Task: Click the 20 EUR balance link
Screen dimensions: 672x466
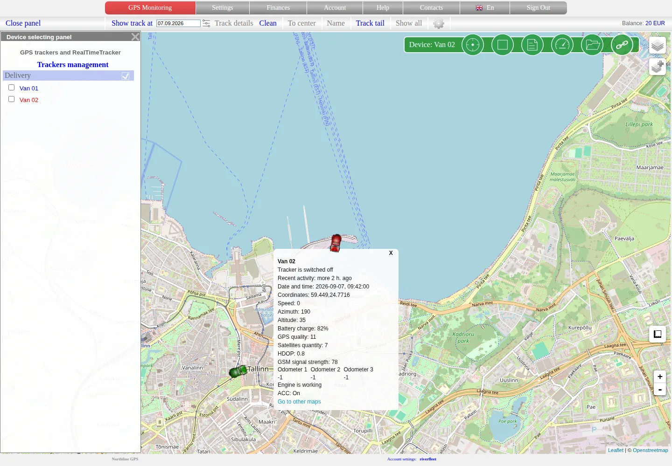Action: tap(655, 23)
